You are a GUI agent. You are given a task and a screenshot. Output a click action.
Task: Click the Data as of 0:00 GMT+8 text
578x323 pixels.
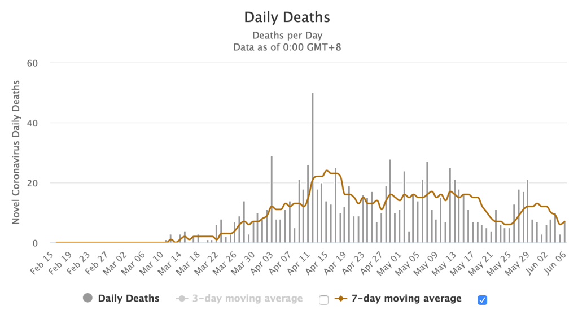coord(287,47)
